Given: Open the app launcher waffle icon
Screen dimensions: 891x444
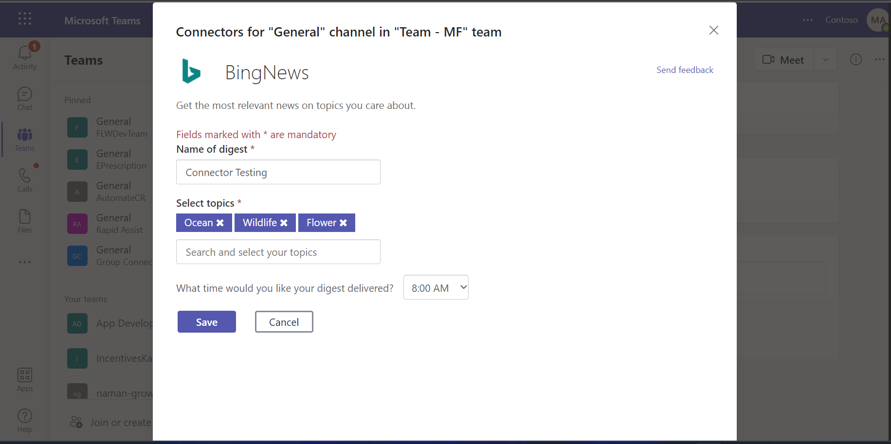Looking at the screenshot, I should pyautogui.click(x=25, y=19).
